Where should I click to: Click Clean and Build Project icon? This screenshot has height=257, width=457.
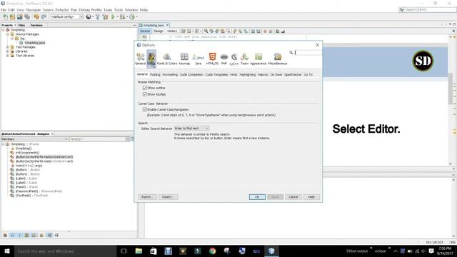pos(105,17)
